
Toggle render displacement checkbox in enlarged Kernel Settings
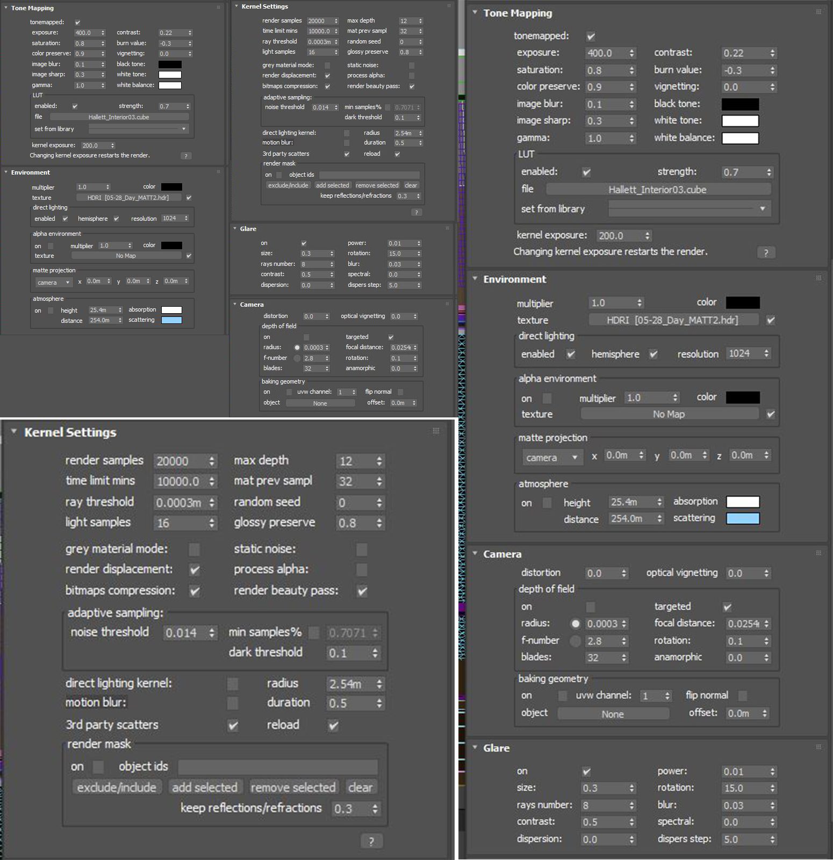[x=195, y=569]
